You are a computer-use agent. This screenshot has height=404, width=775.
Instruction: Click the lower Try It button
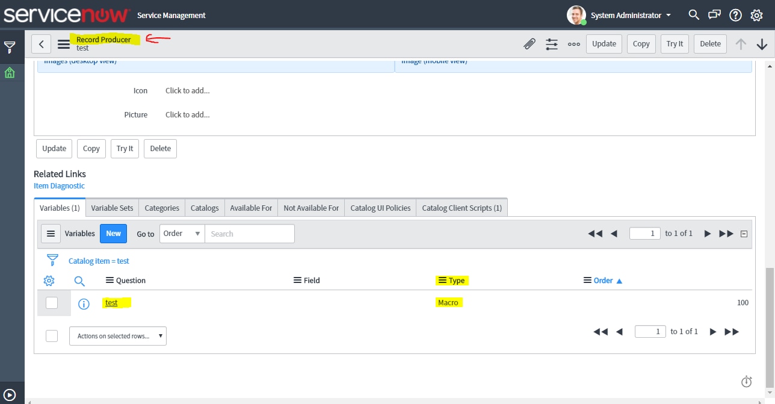[125, 149]
